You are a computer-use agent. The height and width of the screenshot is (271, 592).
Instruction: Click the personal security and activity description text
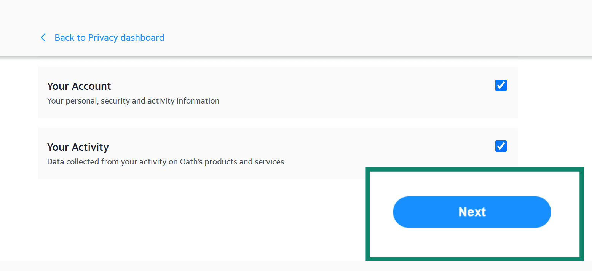pos(133,100)
